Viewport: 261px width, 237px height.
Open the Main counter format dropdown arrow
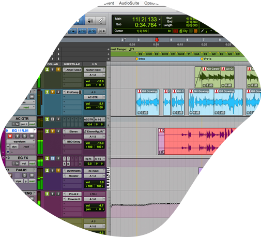[x=160, y=19]
